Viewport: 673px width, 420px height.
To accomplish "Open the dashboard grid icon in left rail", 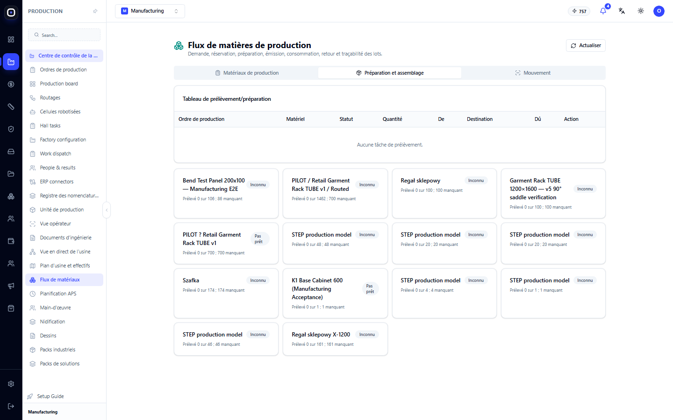I will click(x=11, y=40).
